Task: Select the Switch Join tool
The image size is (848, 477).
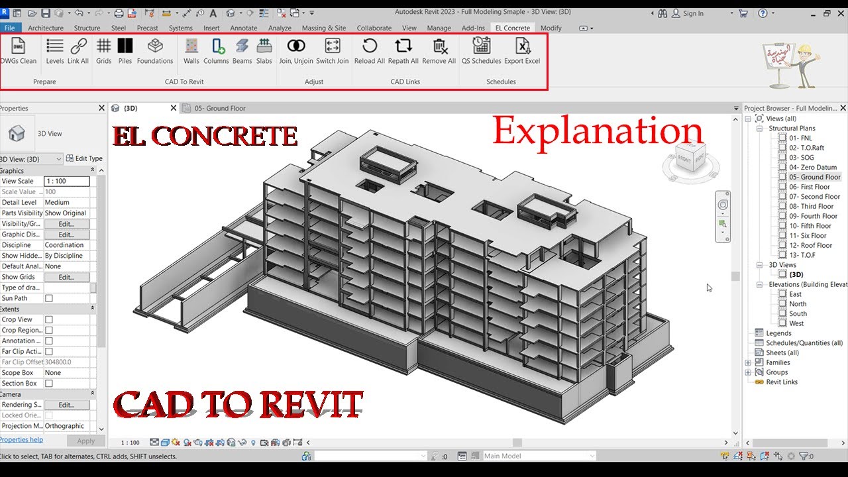Action: point(333,51)
